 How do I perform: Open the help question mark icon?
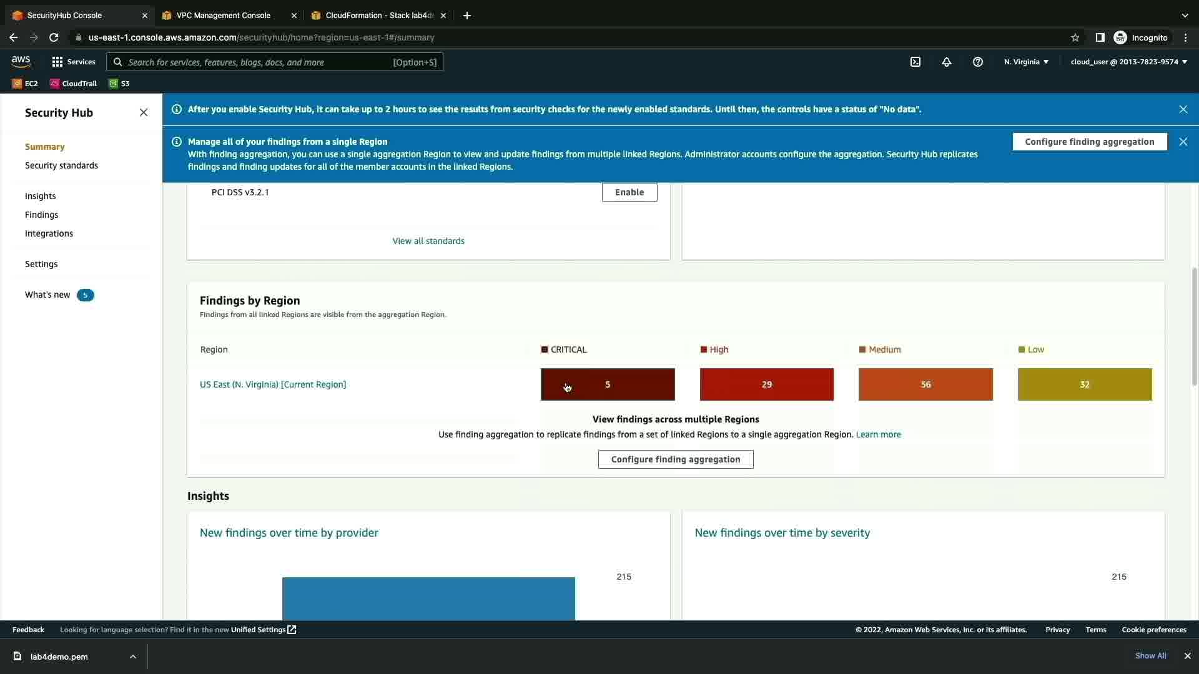(978, 62)
